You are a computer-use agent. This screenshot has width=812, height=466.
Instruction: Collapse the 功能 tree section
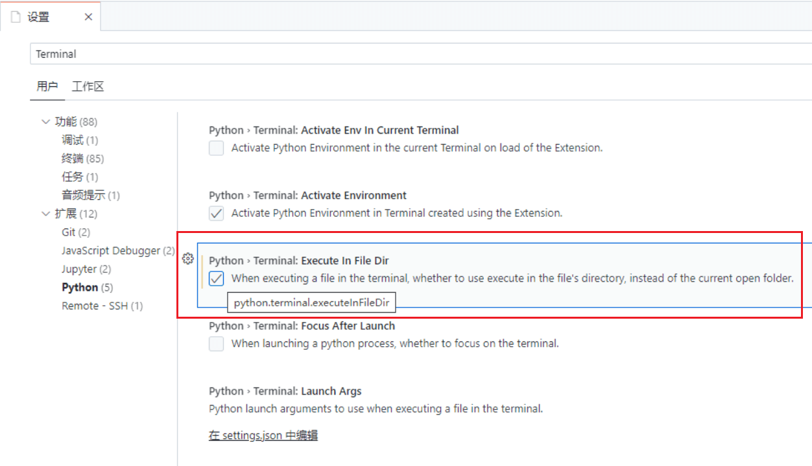pyautogui.click(x=45, y=122)
